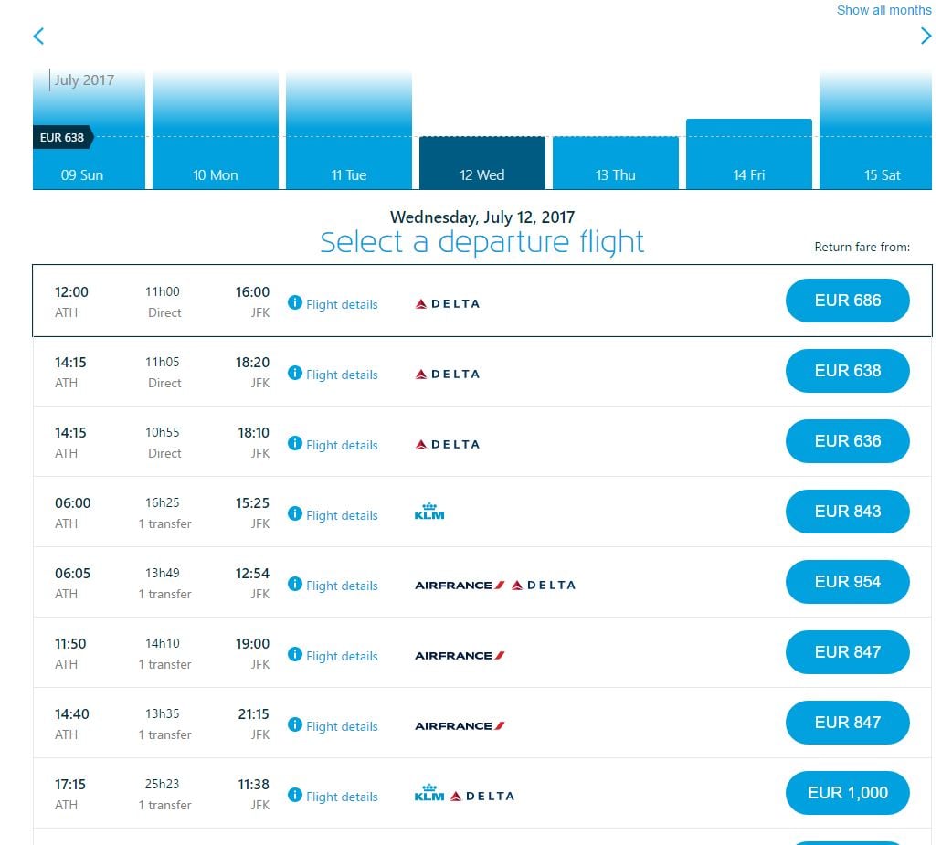Click info icon for 11:50 Air France flight
This screenshot has height=845, width=952.
[294, 655]
